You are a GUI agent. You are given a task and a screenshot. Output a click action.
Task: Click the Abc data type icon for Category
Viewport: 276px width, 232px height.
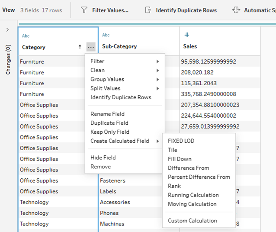coord(26,36)
